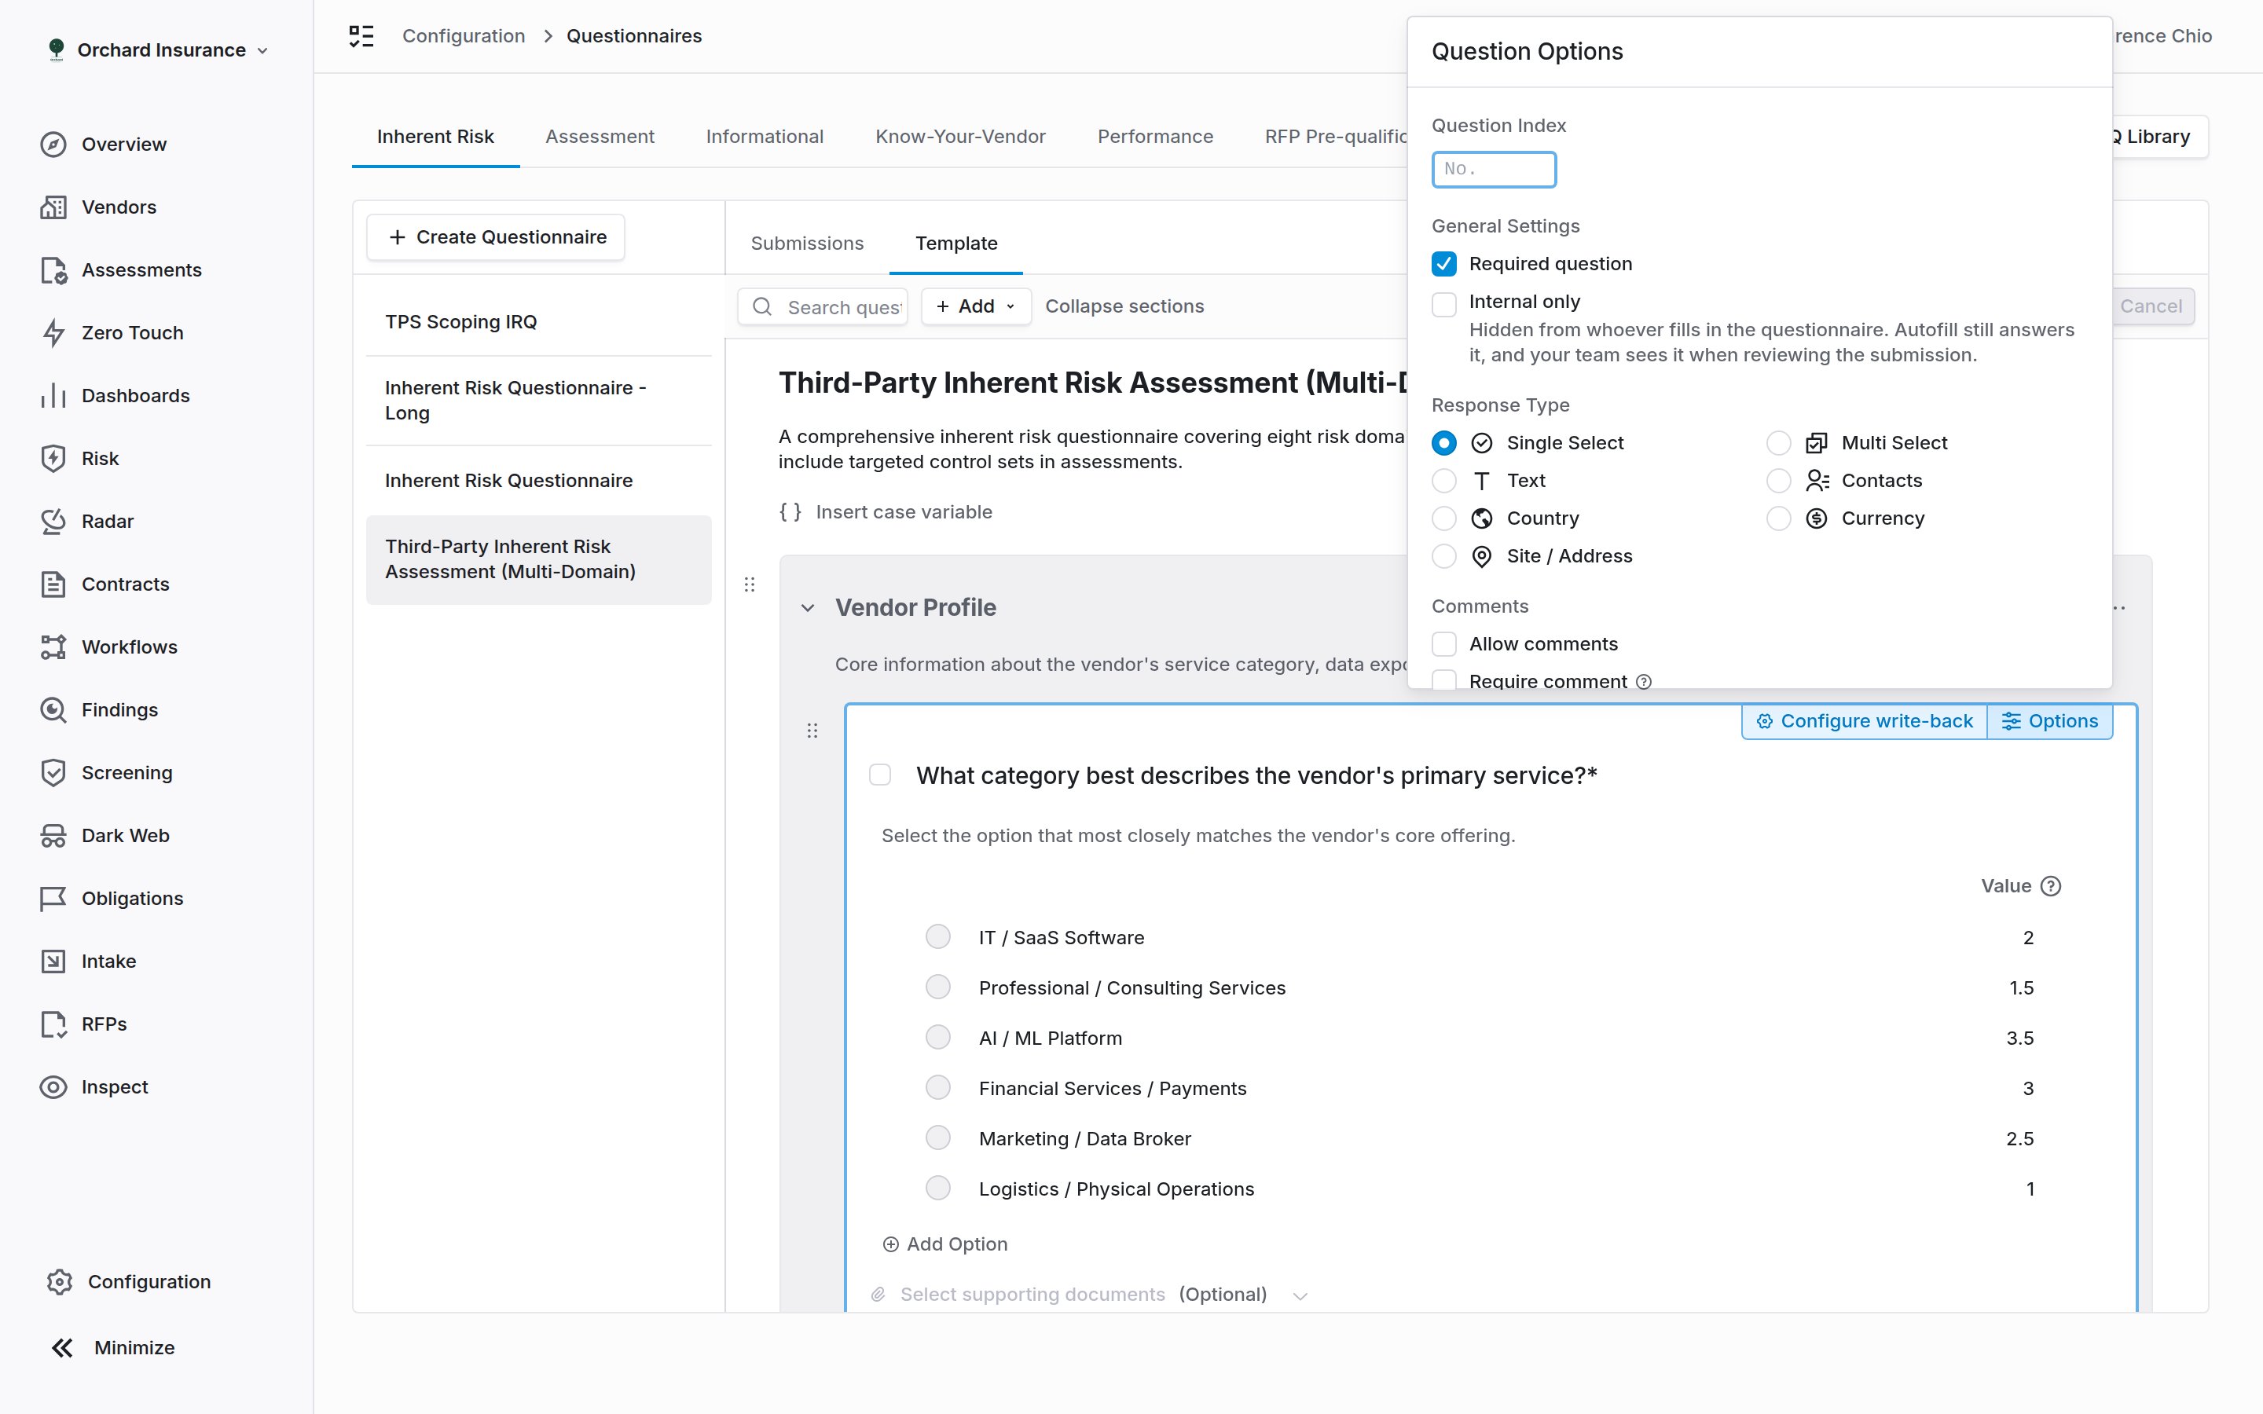Click Configure write-back button
Viewport: 2263px width, 1414px height.
tap(1865, 721)
